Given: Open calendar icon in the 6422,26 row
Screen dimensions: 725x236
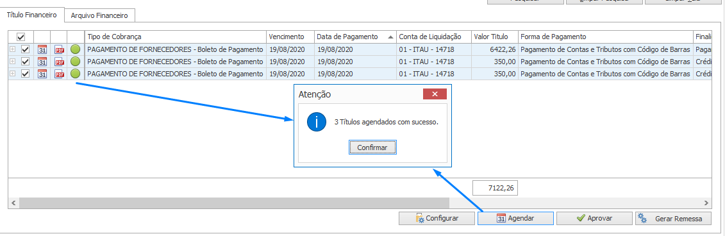Looking at the screenshot, I should click(x=42, y=49).
